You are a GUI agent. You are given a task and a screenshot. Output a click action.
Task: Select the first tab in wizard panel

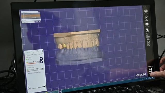point(30,55)
